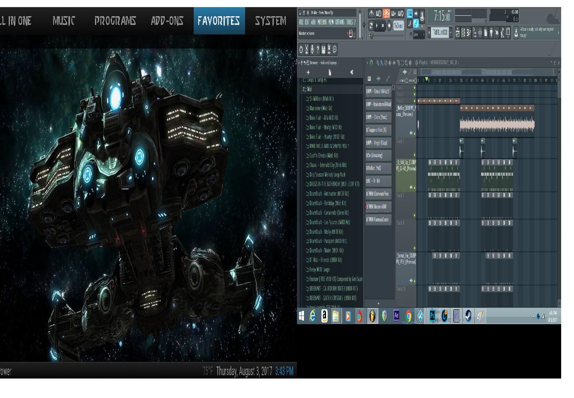Toggle the metronome icon in FL Studio
This screenshot has height=398, width=574.
(371, 14)
